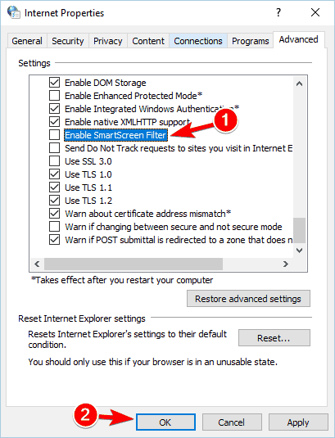Click the left arrow of horizontal scrollbar

[37, 264]
